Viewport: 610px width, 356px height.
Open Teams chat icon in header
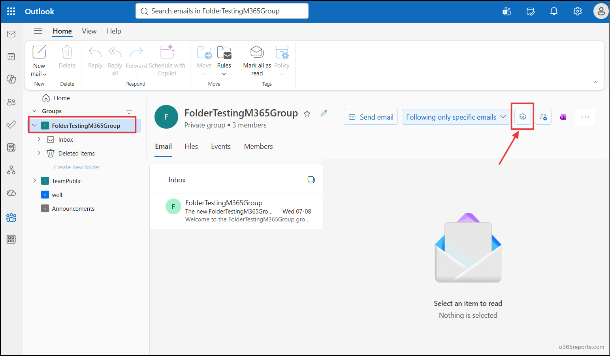point(507,11)
